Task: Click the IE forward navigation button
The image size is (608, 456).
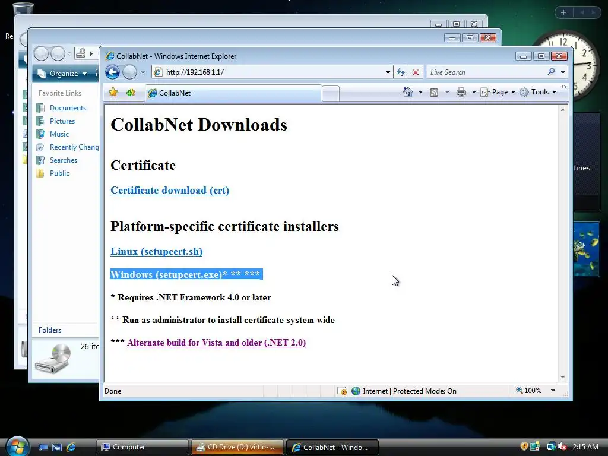Action: click(x=129, y=72)
